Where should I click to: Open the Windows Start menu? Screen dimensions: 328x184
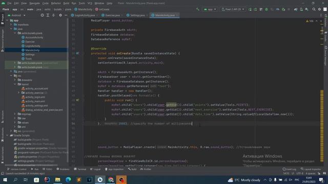coord(5,180)
